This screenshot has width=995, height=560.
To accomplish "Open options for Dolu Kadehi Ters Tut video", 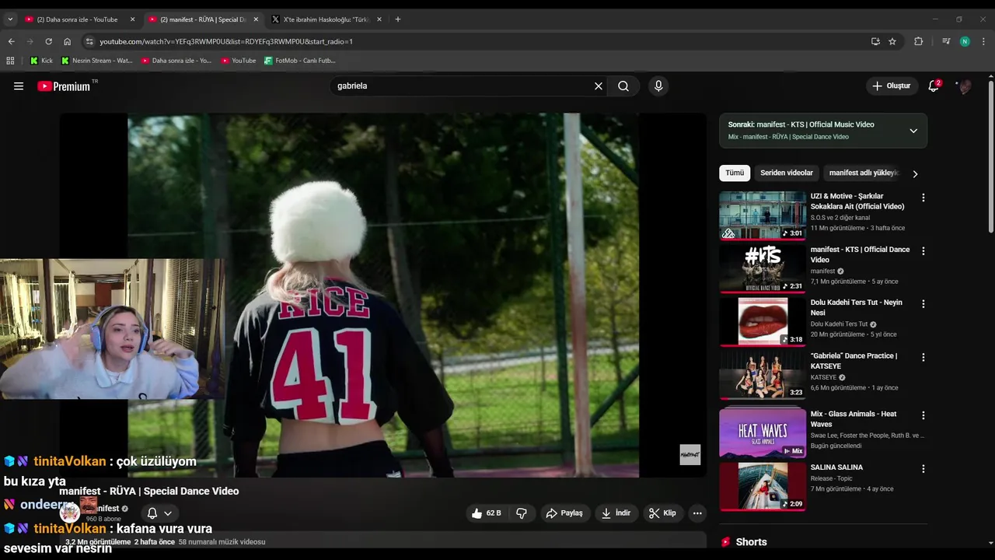I will tap(923, 304).
